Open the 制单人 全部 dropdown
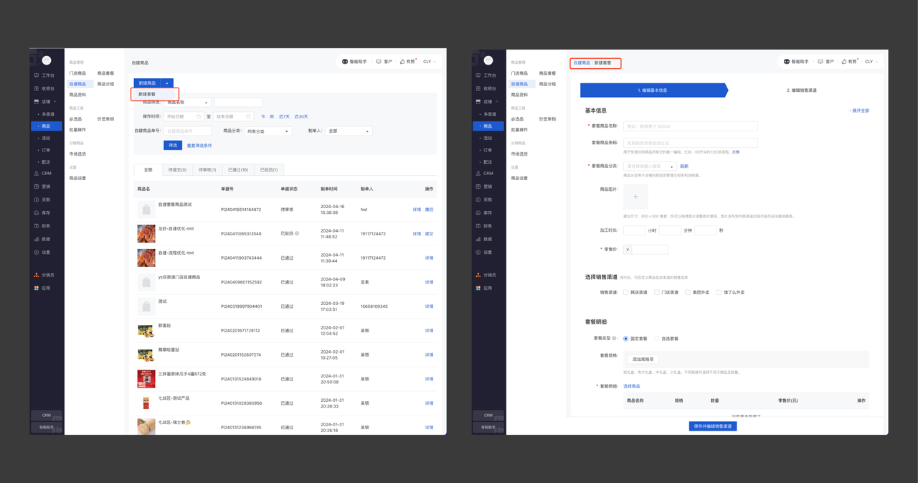This screenshot has height=483, width=918. [x=348, y=131]
